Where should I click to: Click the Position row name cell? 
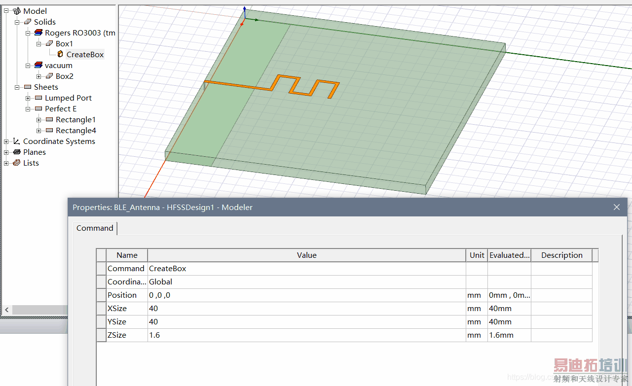(x=127, y=295)
